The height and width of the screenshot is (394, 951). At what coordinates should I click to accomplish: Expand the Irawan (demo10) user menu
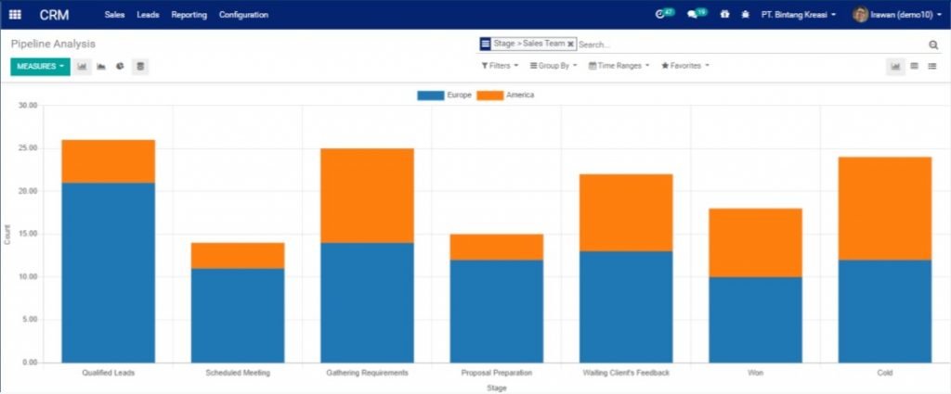click(896, 15)
